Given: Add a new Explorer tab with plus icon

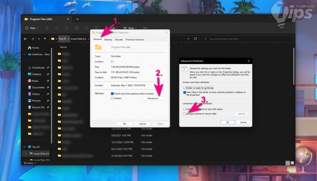Looking at the screenshot, I should pyautogui.click(x=78, y=19).
